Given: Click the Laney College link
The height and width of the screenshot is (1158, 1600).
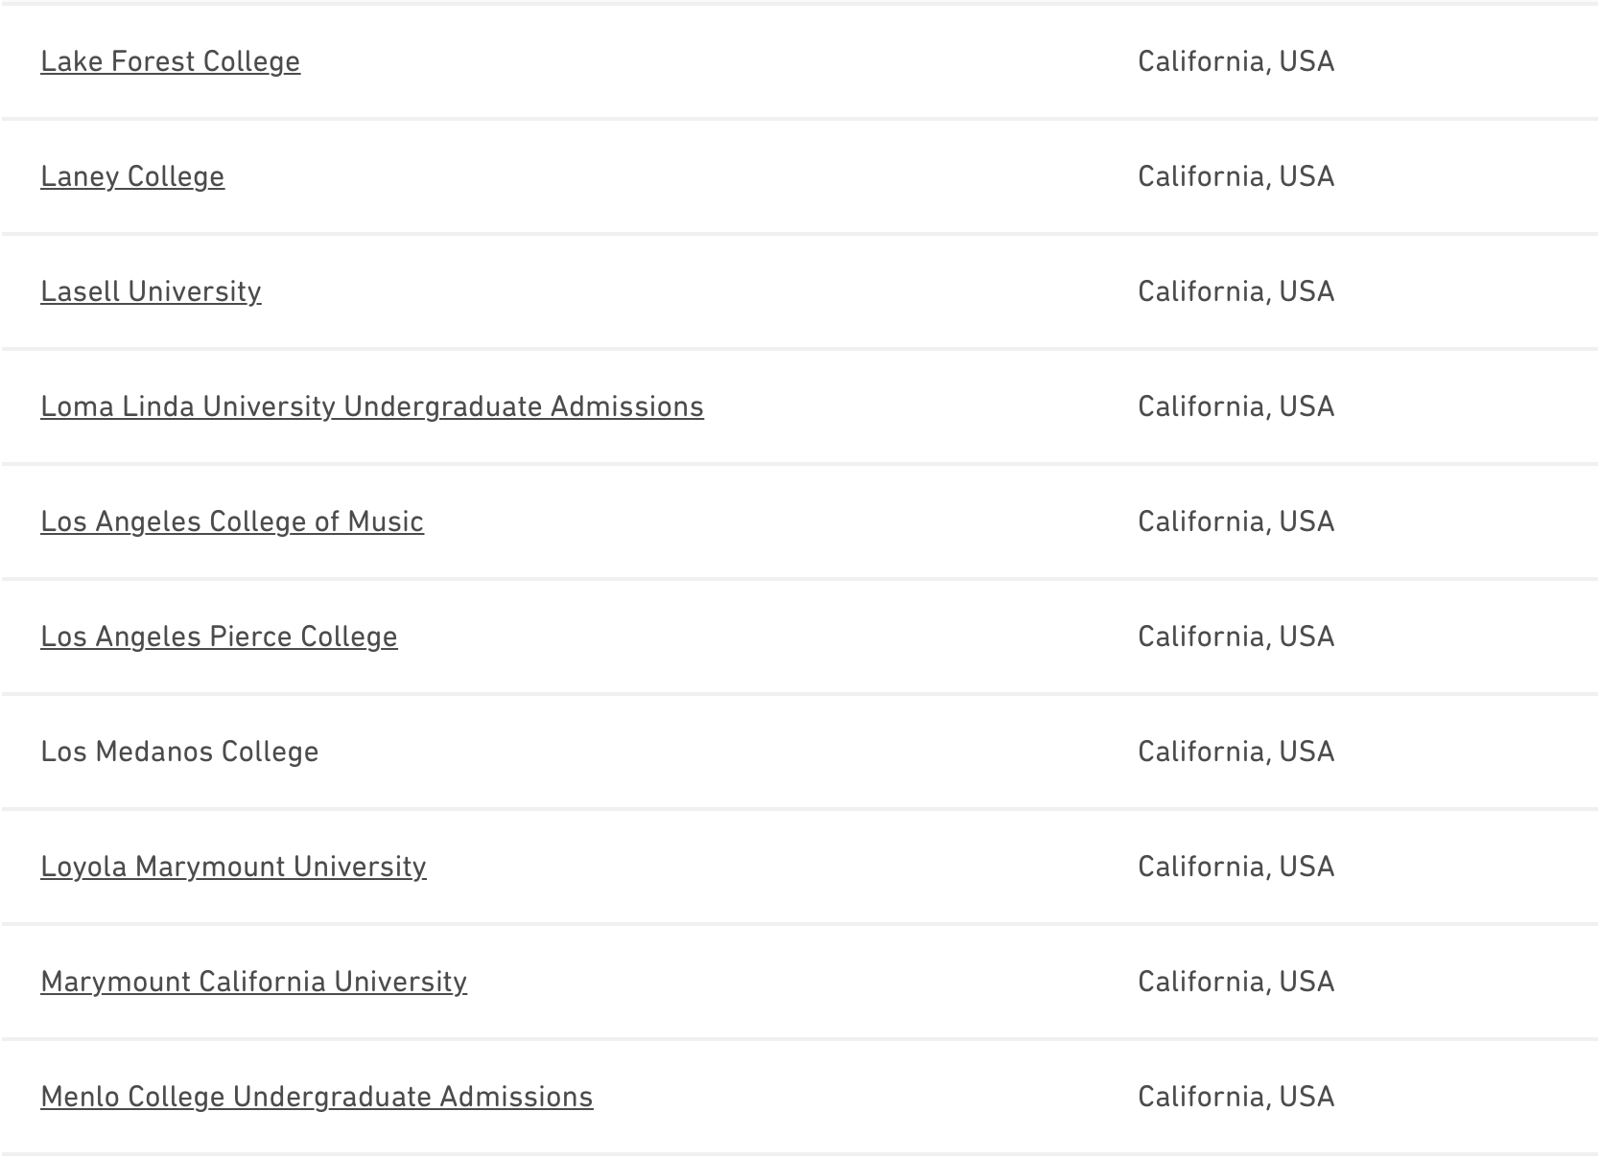Looking at the screenshot, I should click(132, 176).
